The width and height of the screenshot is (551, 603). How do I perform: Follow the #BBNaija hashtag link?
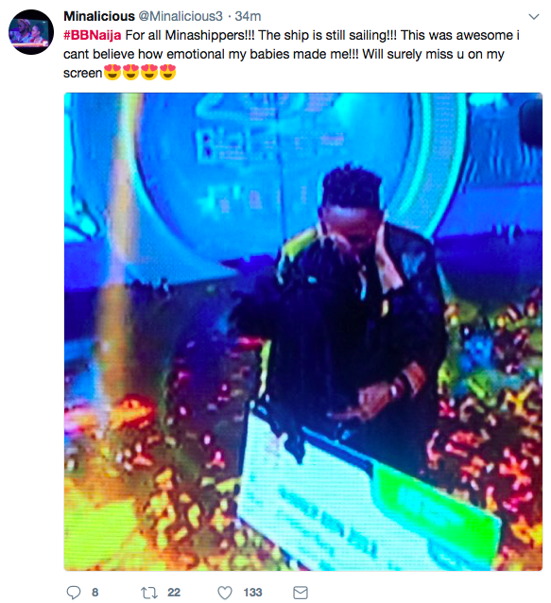(93, 35)
